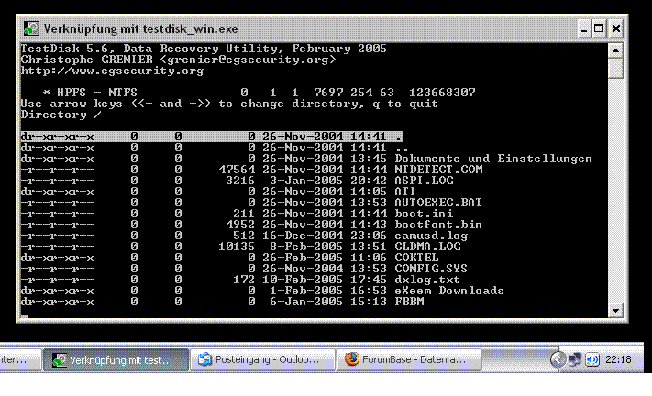Viewport: 652px width, 396px height.
Task: Select 'Dokumente und Einstellungen' directory entry
Action: (x=306, y=159)
